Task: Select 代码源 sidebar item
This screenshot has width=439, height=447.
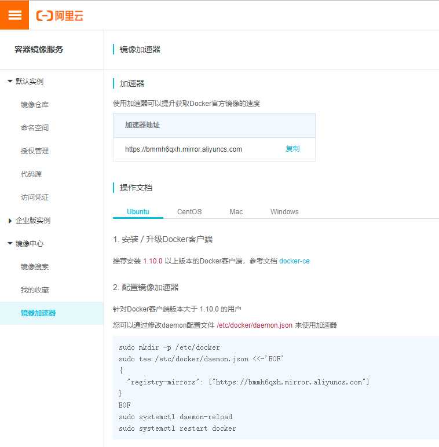Action: pos(31,174)
